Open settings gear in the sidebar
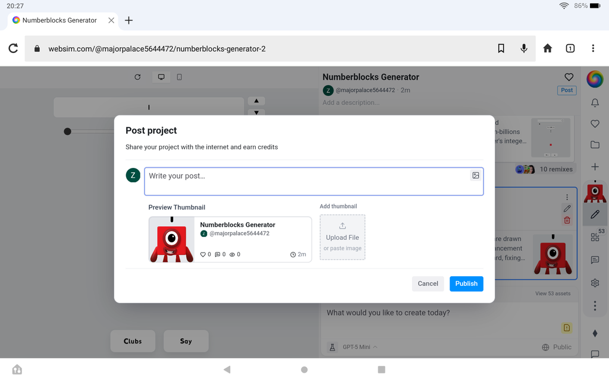The image size is (609, 381). [x=595, y=283]
